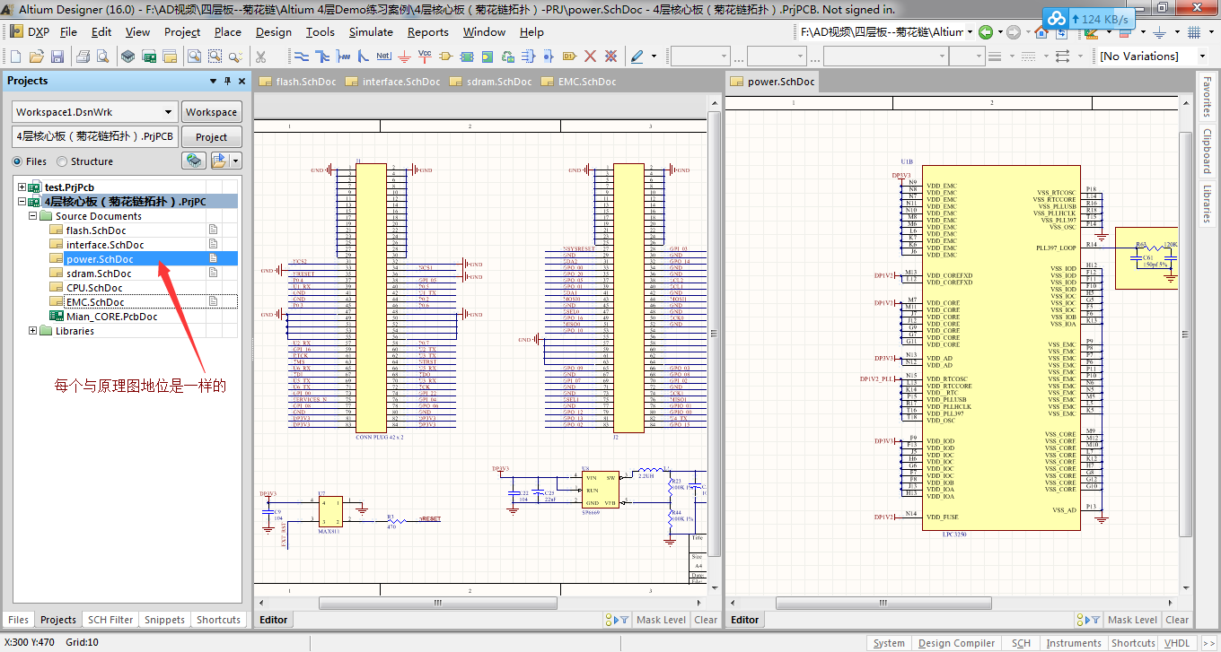Image resolution: width=1221 pixels, height=652 pixels.
Task: Switch to the EMC.SchDoc tab
Action: (x=581, y=82)
